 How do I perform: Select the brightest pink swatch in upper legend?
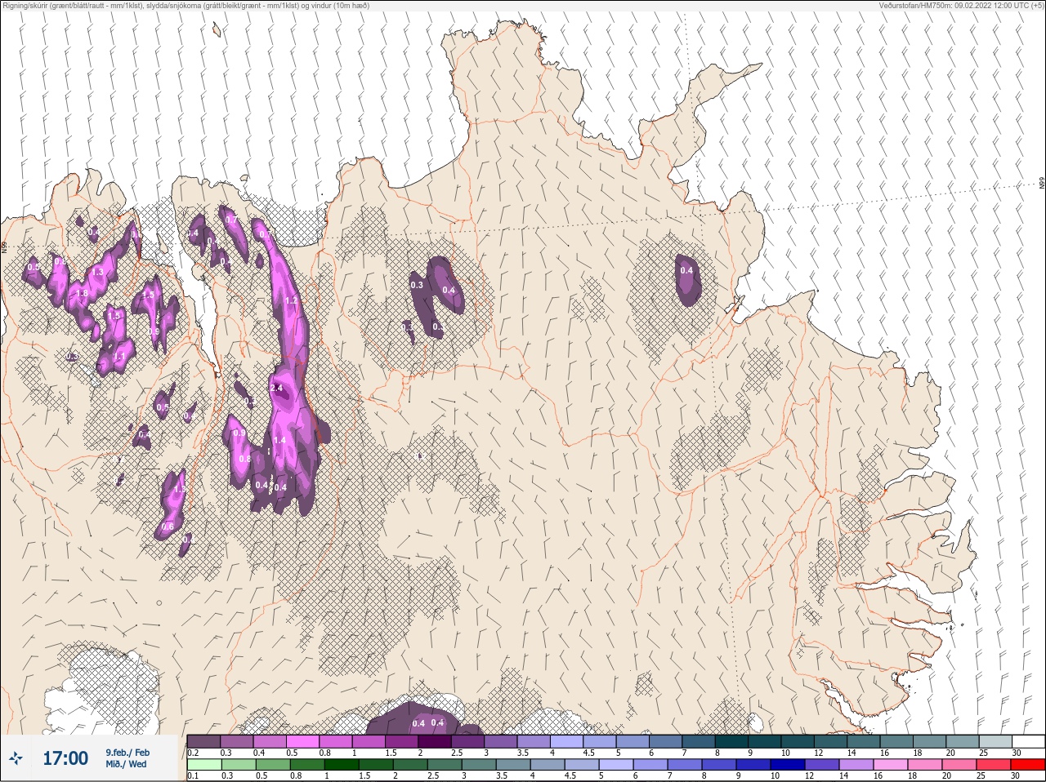(302, 741)
